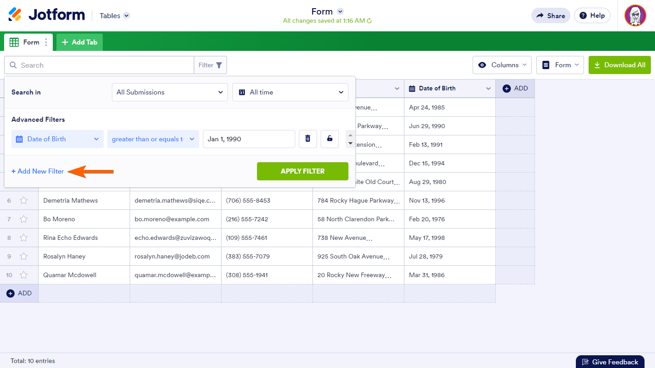This screenshot has width=655, height=368.
Task: Select address 784 Rocky Hague Parkway
Action: pyautogui.click(x=358, y=200)
